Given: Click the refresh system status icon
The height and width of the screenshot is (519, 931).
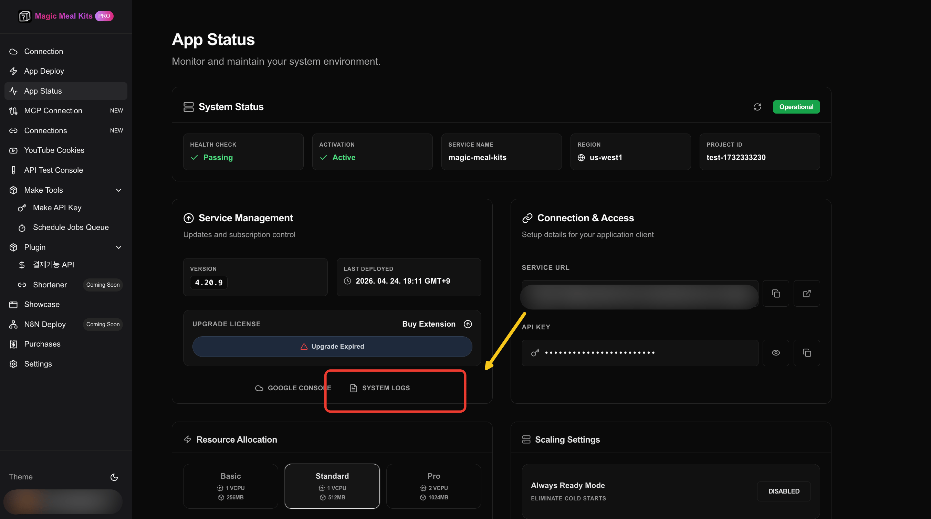Looking at the screenshot, I should click(x=757, y=107).
